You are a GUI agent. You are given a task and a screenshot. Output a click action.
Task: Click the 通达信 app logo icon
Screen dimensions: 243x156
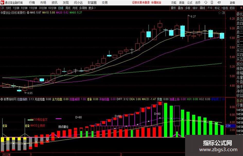(2, 3)
